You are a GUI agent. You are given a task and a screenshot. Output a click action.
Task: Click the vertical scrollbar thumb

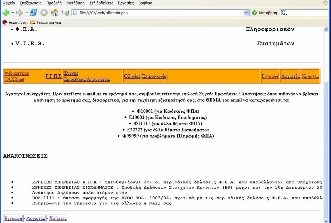click(326, 150)
